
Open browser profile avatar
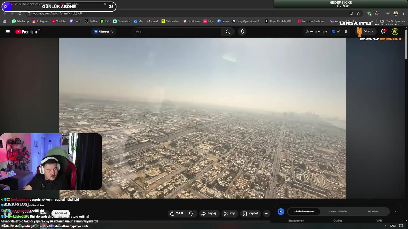(396, 13)
